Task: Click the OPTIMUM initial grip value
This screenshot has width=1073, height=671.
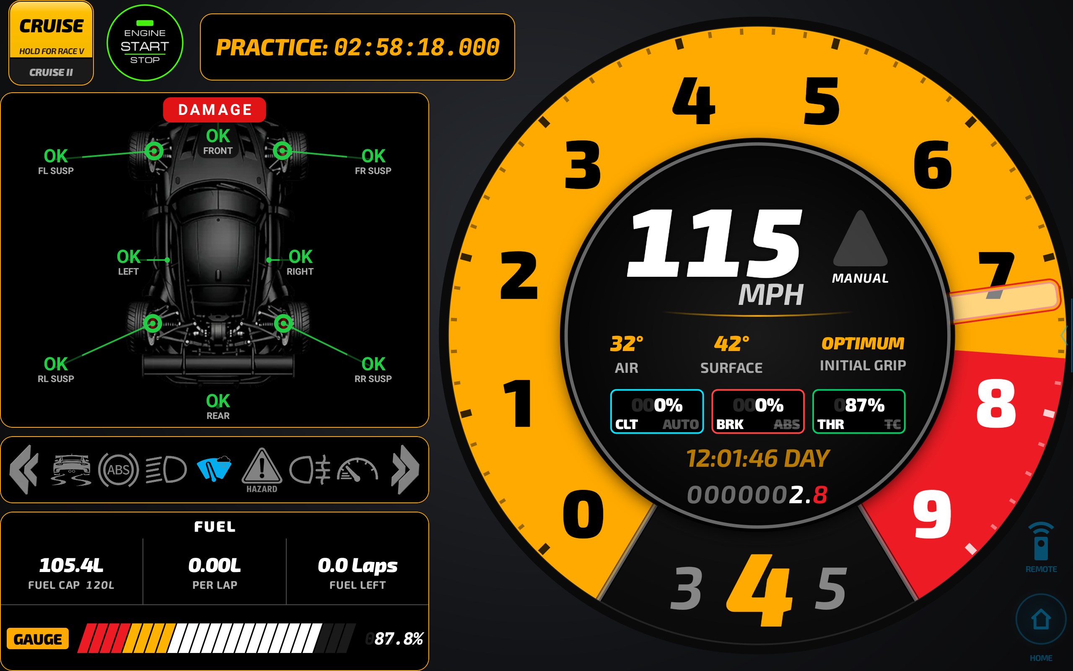Action: [x=863, y=343]
